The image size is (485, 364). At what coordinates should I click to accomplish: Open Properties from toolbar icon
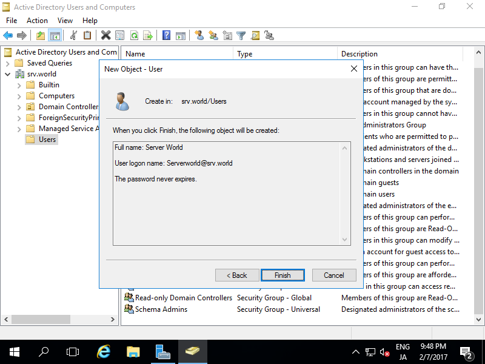coord(119,35)
